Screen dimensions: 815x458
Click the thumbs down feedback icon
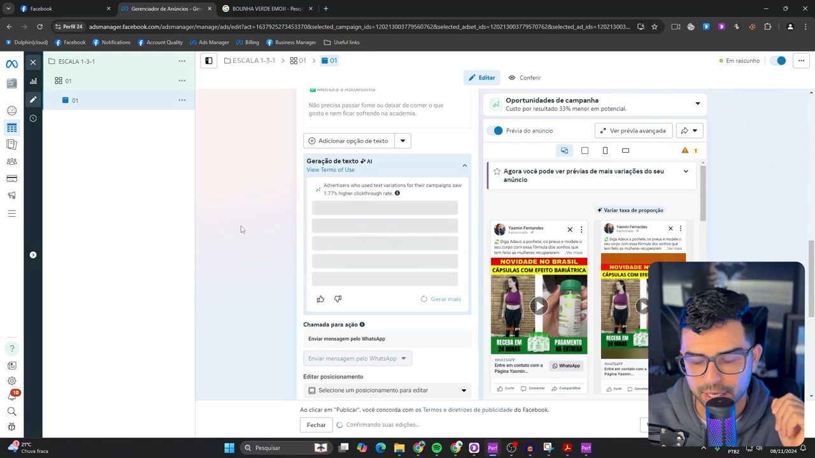(x=337, y=299)
